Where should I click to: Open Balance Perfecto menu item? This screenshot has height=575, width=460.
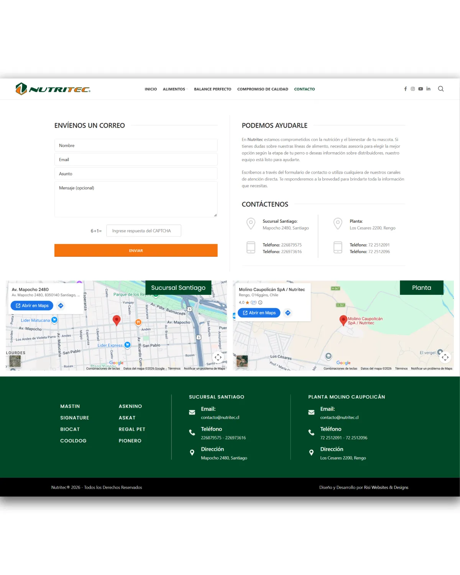click(x=212, y=89)
